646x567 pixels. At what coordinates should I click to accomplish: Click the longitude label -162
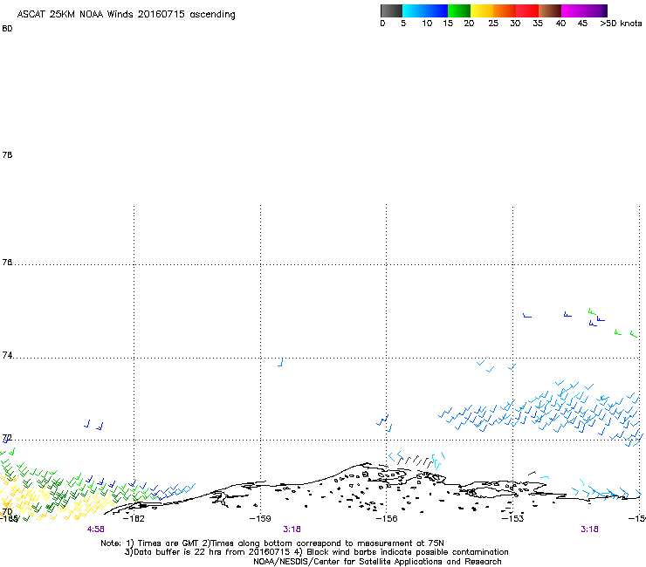[x=134, y=518]
